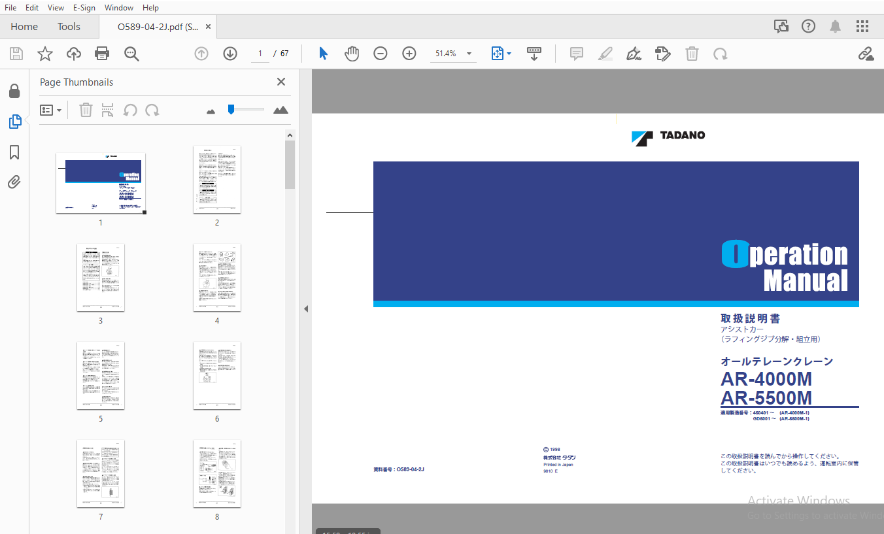Choose the Selection arrow tool
The image size is (884, 534).
click(323, 54)
